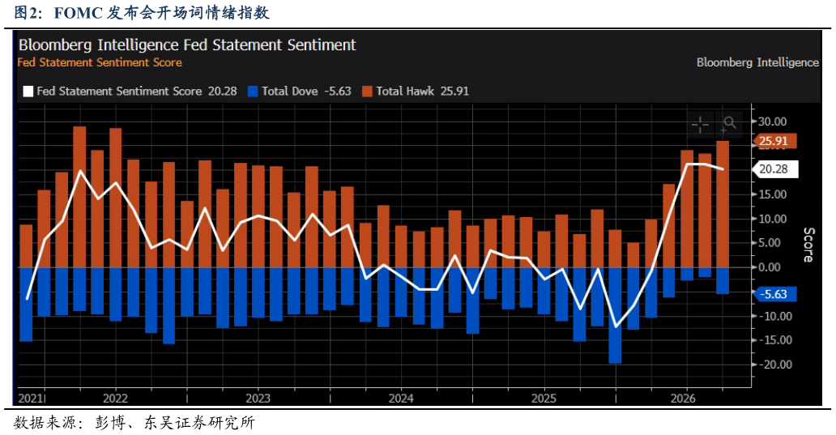Click the blue Total Dove legend swatch
The image size is (836, 435).
click(x=254, y=92)
